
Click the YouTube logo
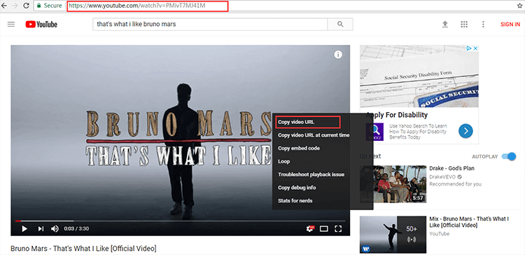(x=41, y=25)
